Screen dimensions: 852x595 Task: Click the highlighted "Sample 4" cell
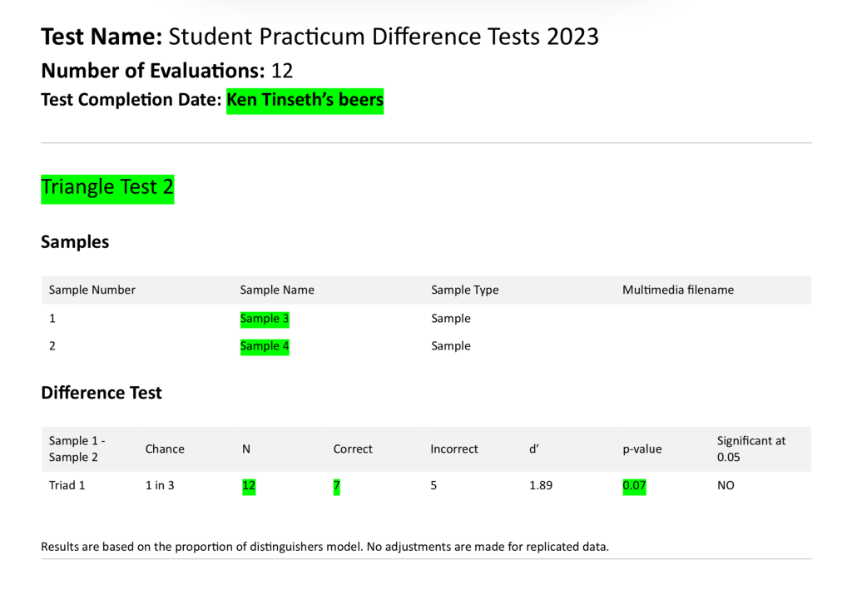[265, 346]
